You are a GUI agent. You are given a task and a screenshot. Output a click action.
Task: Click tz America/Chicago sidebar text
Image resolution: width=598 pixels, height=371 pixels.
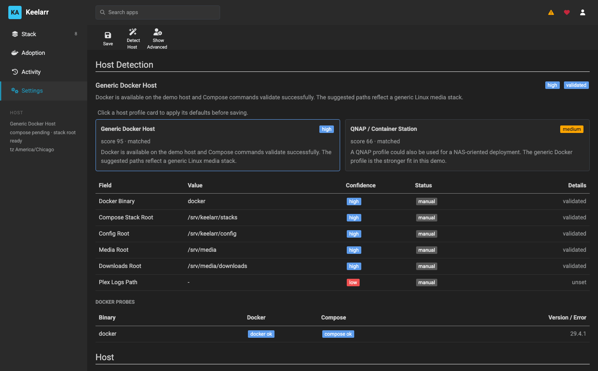click(x=32, y=150)
